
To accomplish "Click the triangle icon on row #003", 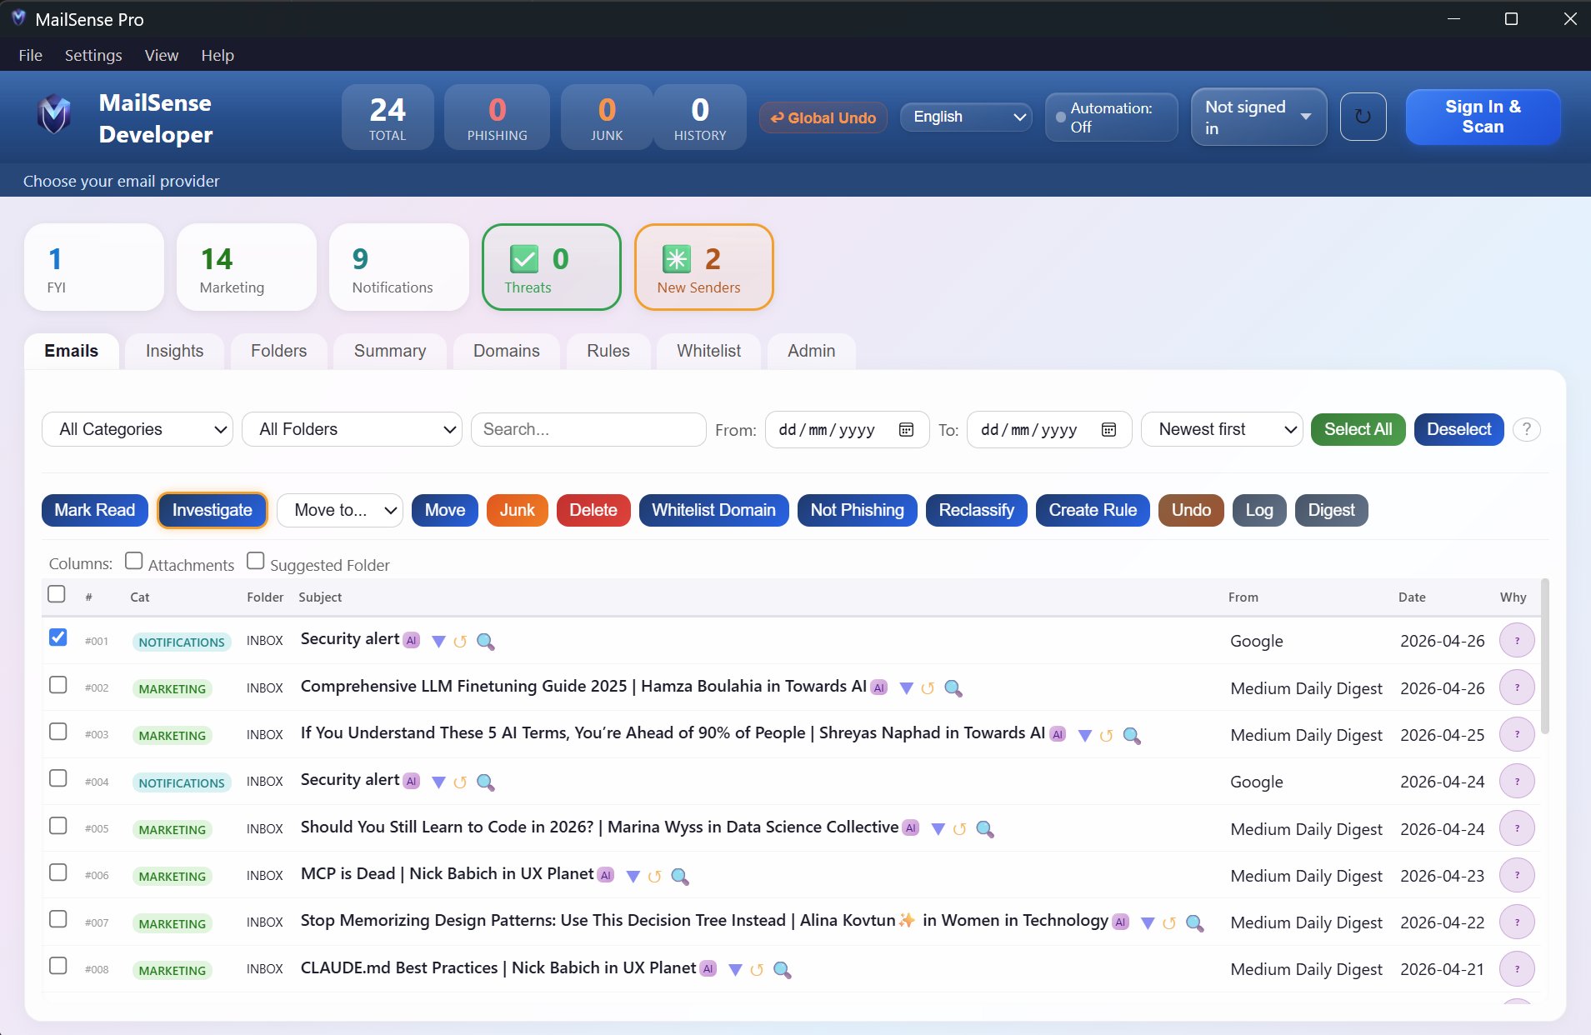I will click(x=1084, y=736).
